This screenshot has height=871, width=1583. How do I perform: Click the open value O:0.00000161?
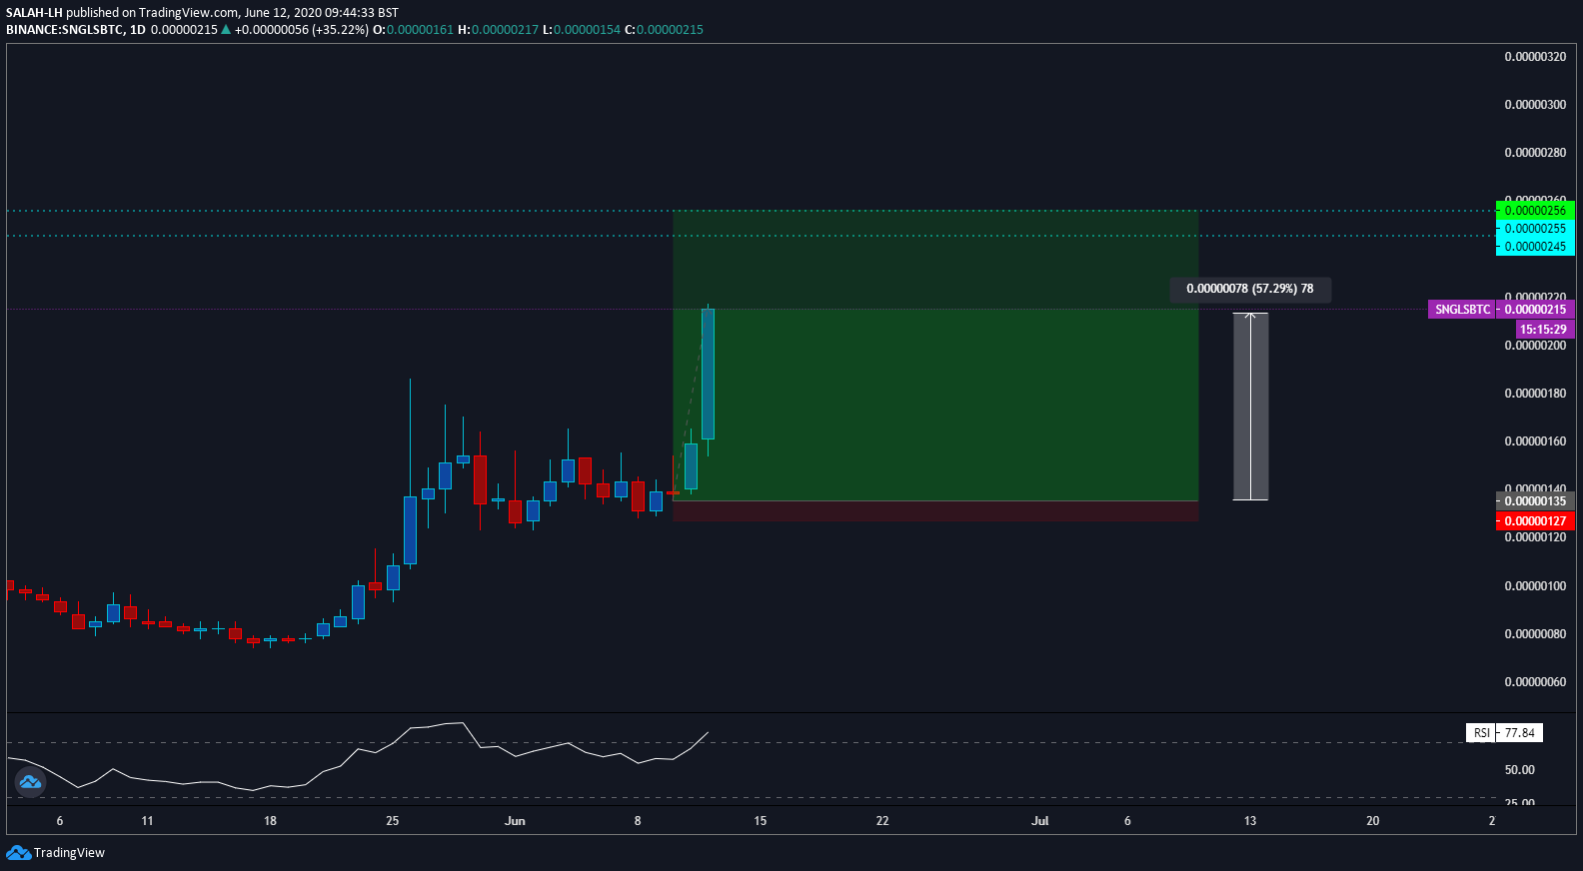(413, 30)
